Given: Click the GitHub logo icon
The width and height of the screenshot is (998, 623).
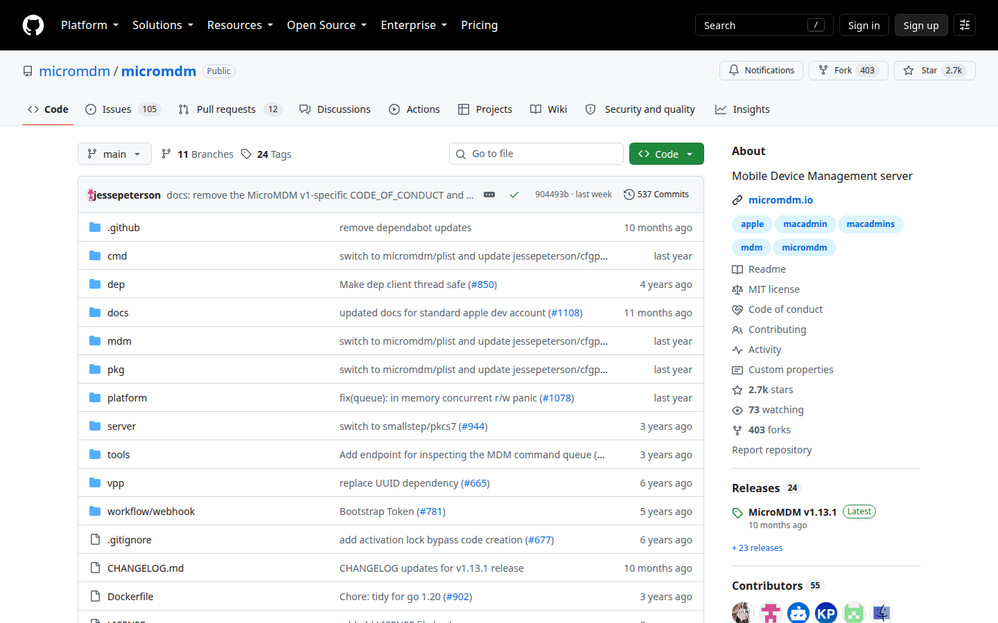Looking at the screenshot, I should (33, 25).
